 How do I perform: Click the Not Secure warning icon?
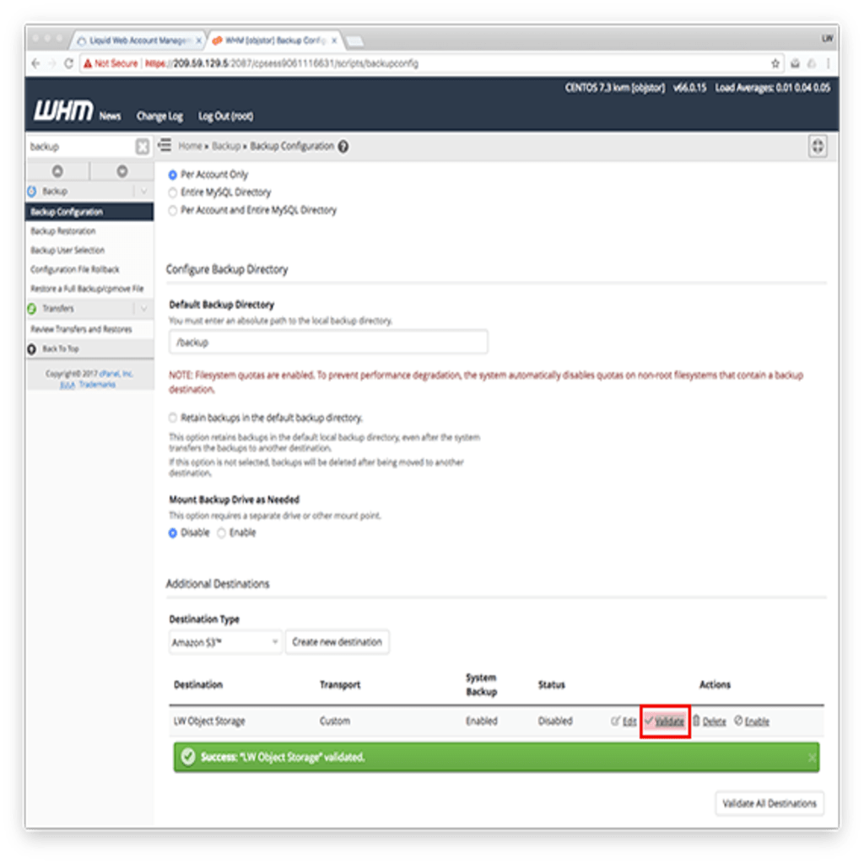click(88, 63)
